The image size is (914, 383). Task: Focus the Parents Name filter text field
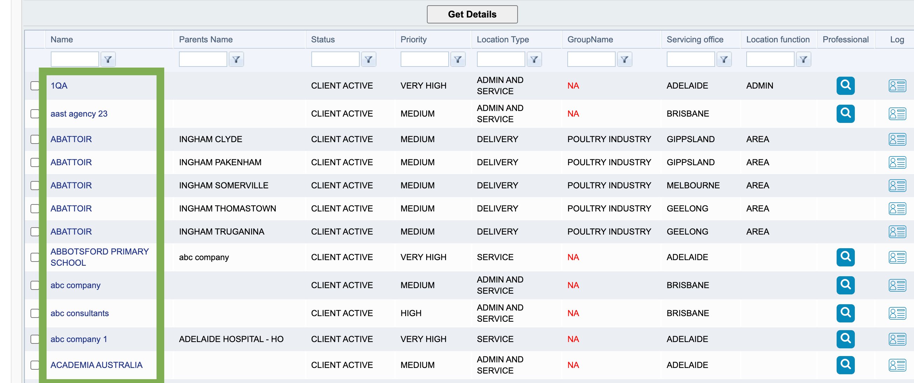click(x=203, y=59)
